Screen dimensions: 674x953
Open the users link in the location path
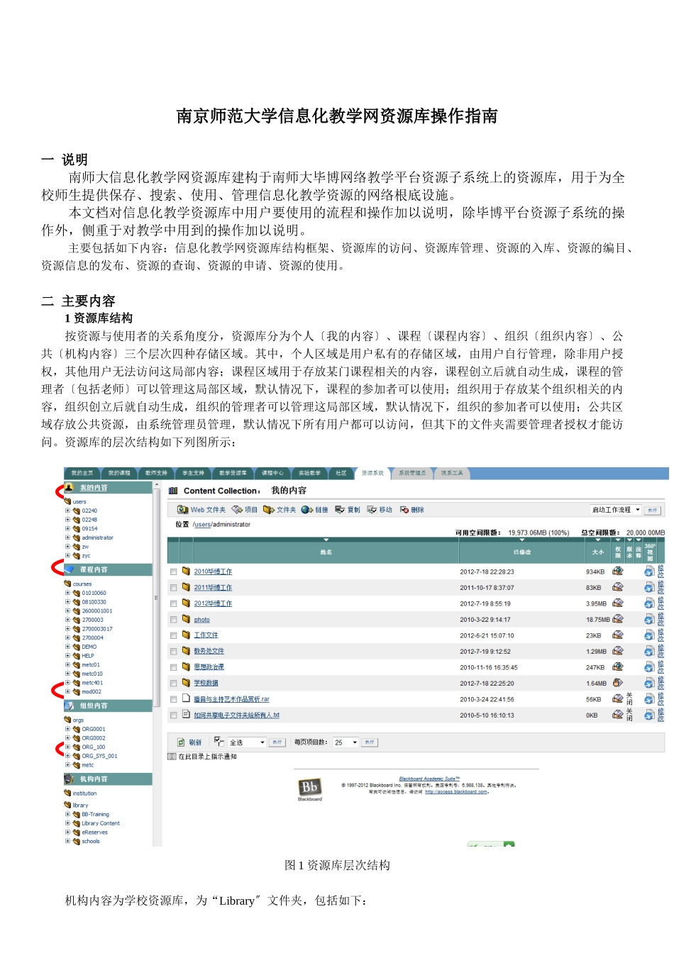(x=202, y=525)
